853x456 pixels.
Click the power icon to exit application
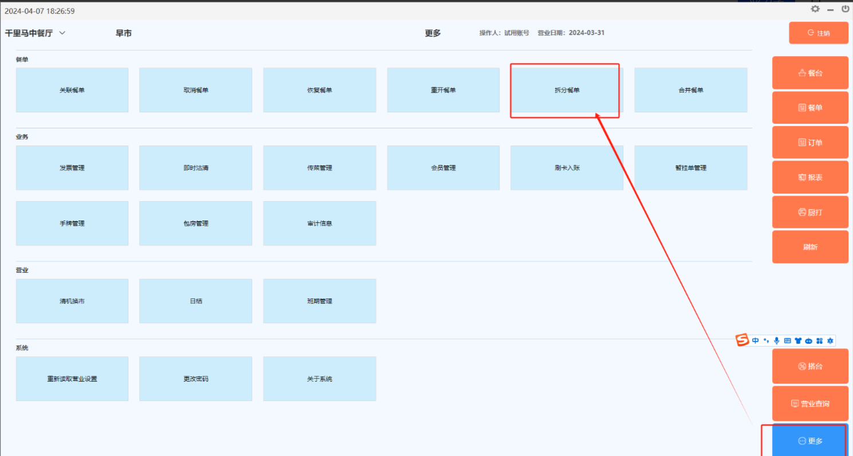point(845,9)
